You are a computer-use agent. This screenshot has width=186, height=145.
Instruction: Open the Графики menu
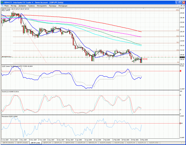[x=32, y=6]
